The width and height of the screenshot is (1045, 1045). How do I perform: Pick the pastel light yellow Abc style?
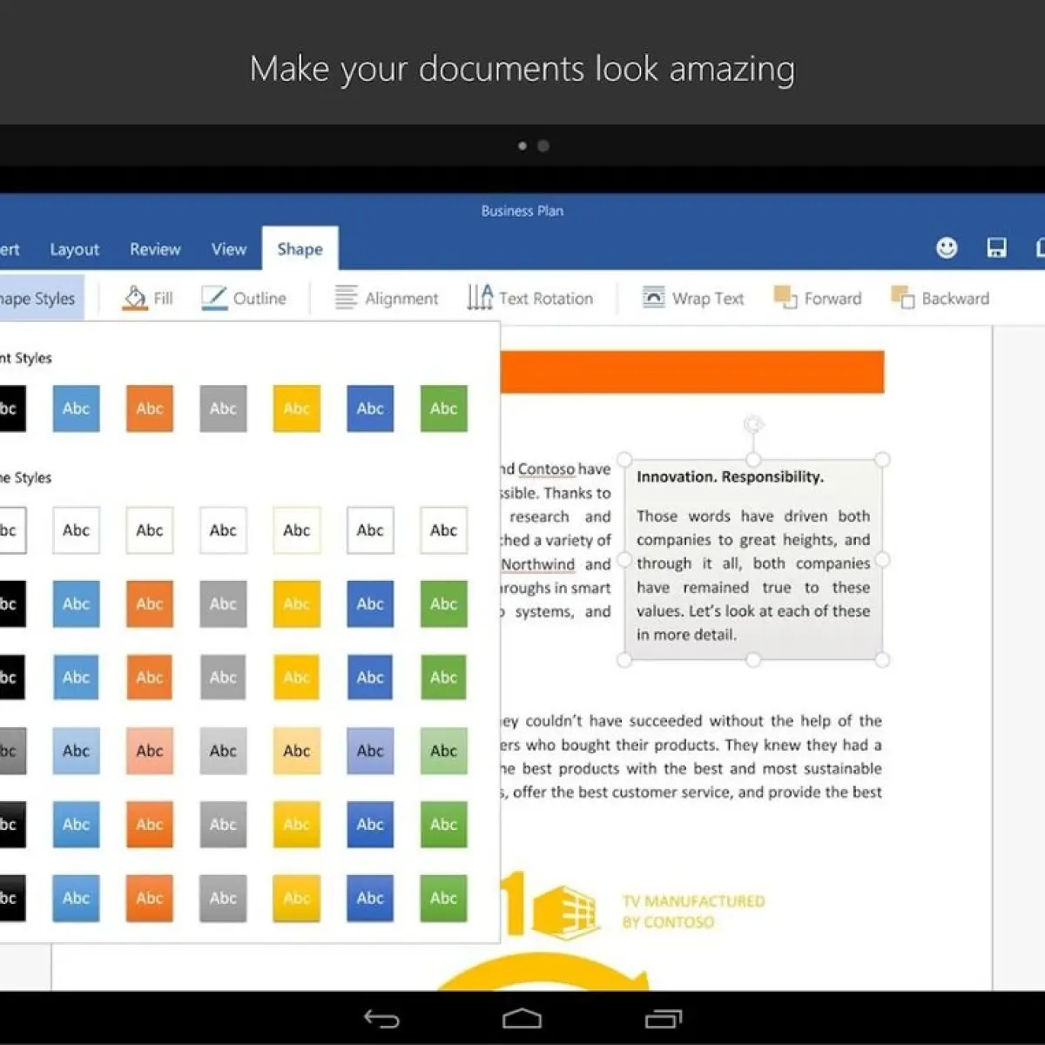[296, 751]
